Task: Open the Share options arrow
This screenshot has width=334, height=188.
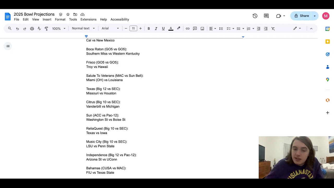Action: coord(315,16)
